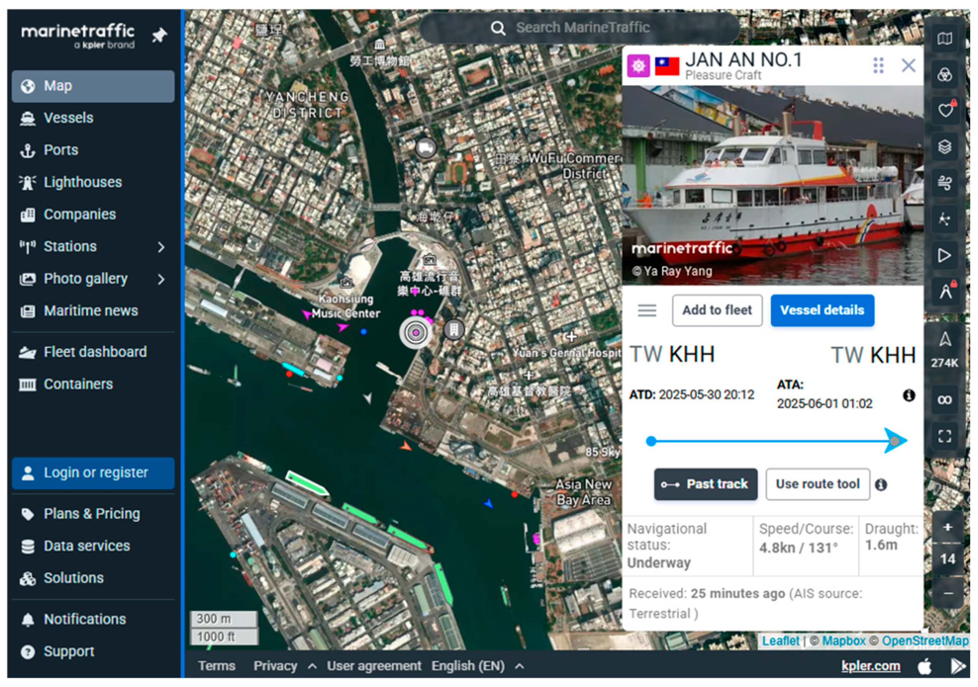This screenshot has height=687, width=978.
Task: Open the density network icon
Action: click(x=945, y=219)
